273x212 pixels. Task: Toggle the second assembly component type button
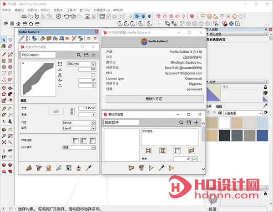(163, 151)
